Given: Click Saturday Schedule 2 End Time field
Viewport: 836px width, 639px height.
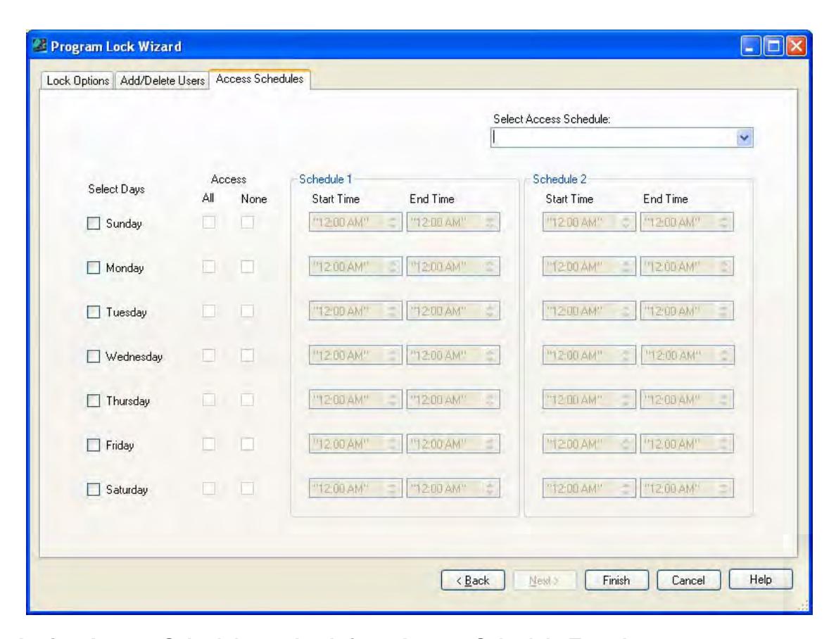Looking at the screenshot, I should click(x=687, y=488).
